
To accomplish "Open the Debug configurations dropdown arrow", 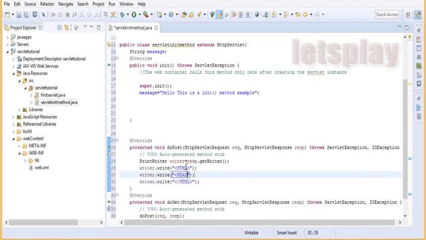I will [x=128, y=15].
